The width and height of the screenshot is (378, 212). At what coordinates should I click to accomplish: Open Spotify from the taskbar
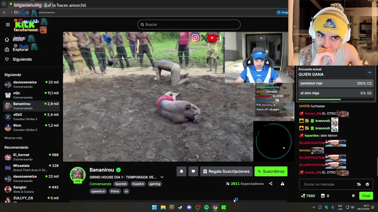coord(206,207)
